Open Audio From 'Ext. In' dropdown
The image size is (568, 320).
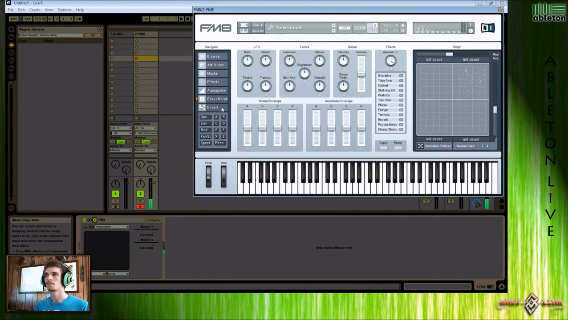click(x=121, y=128)
